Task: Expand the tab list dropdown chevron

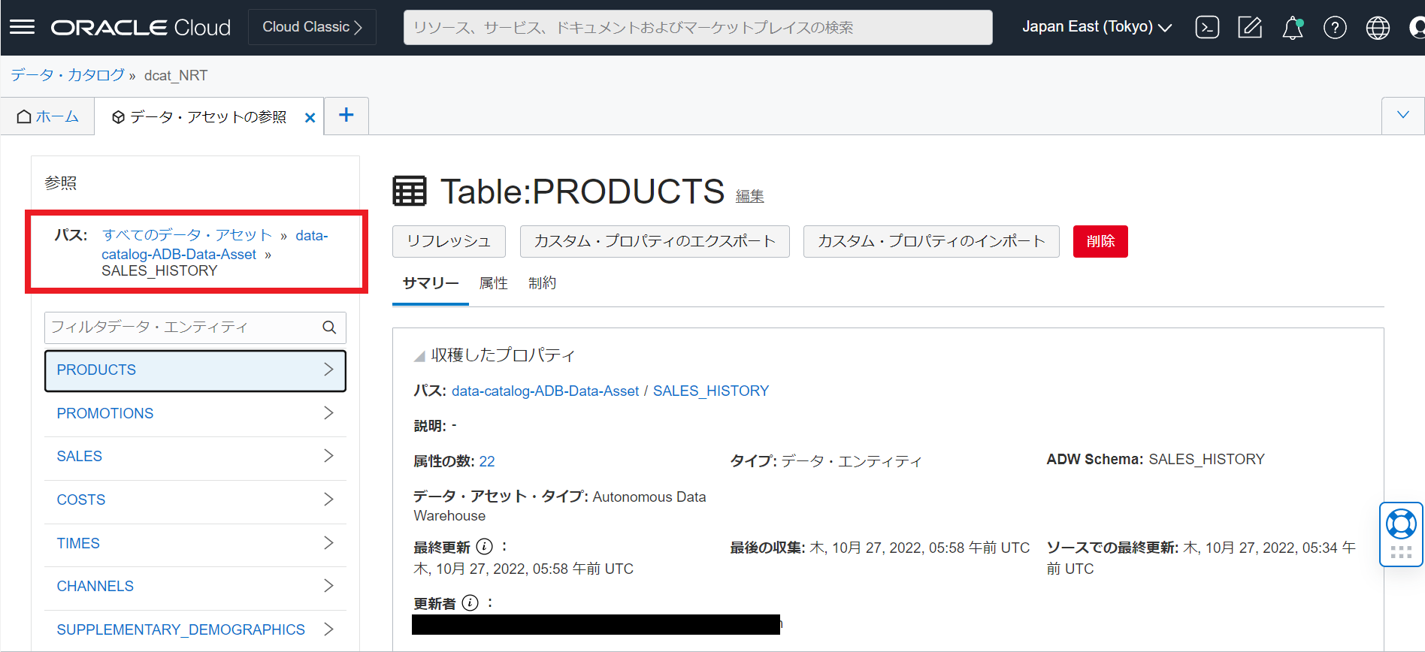Action: coord(1402,115)
